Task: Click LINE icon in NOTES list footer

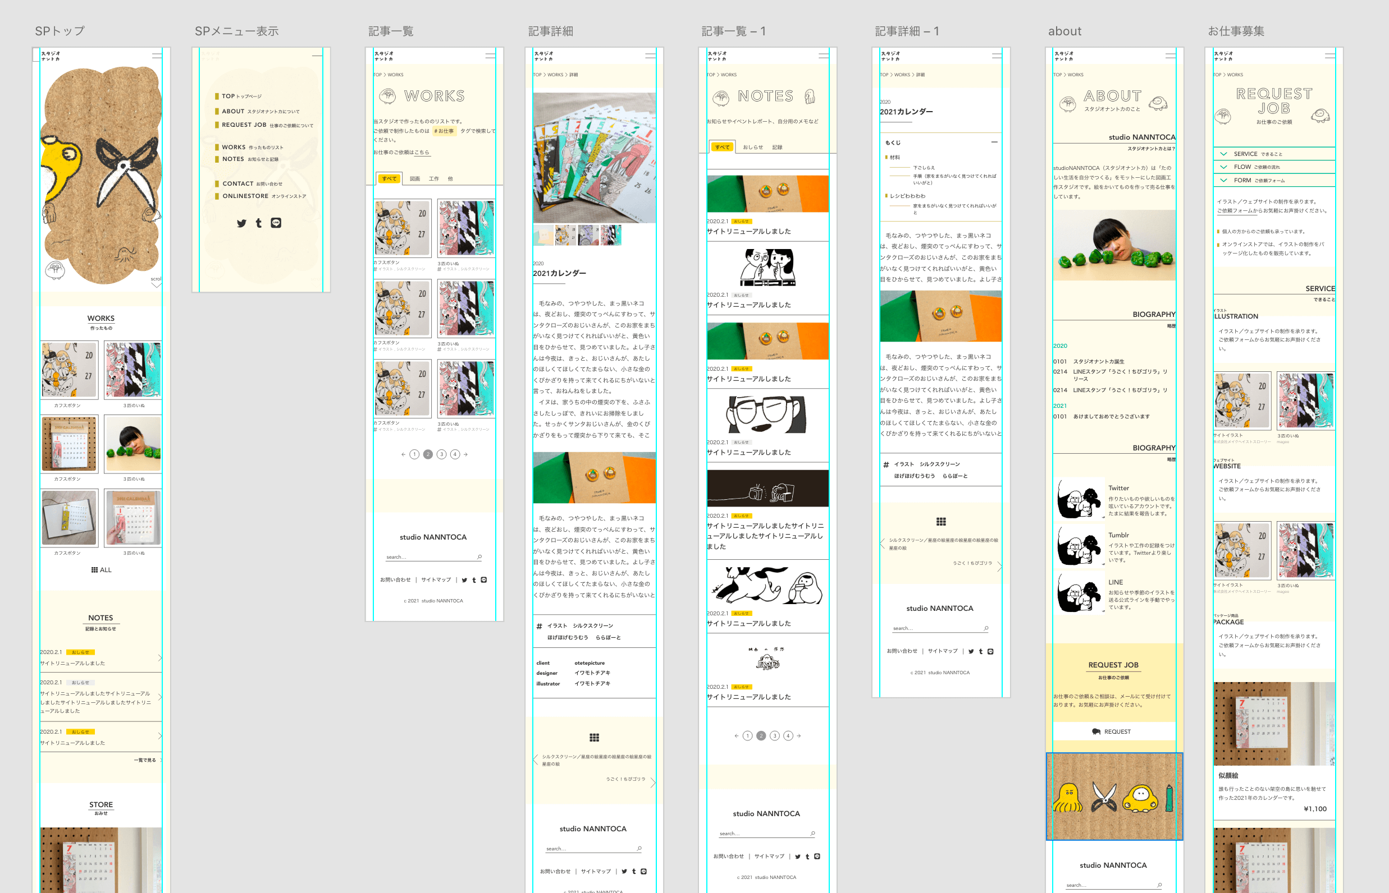Action: tap(817, 857)
